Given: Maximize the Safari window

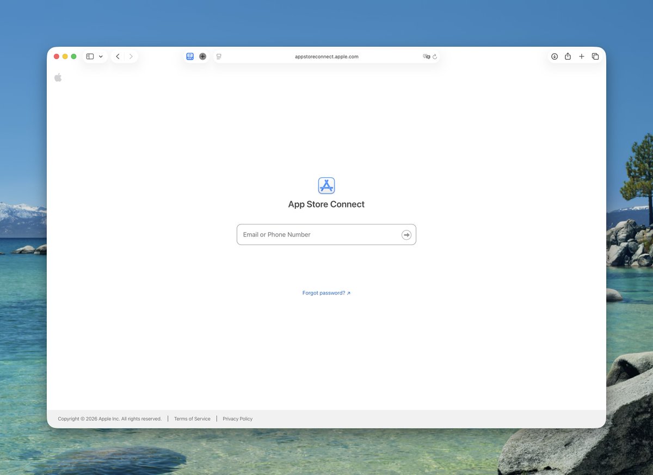Looking at the screenshot, I should coord(73,57).
